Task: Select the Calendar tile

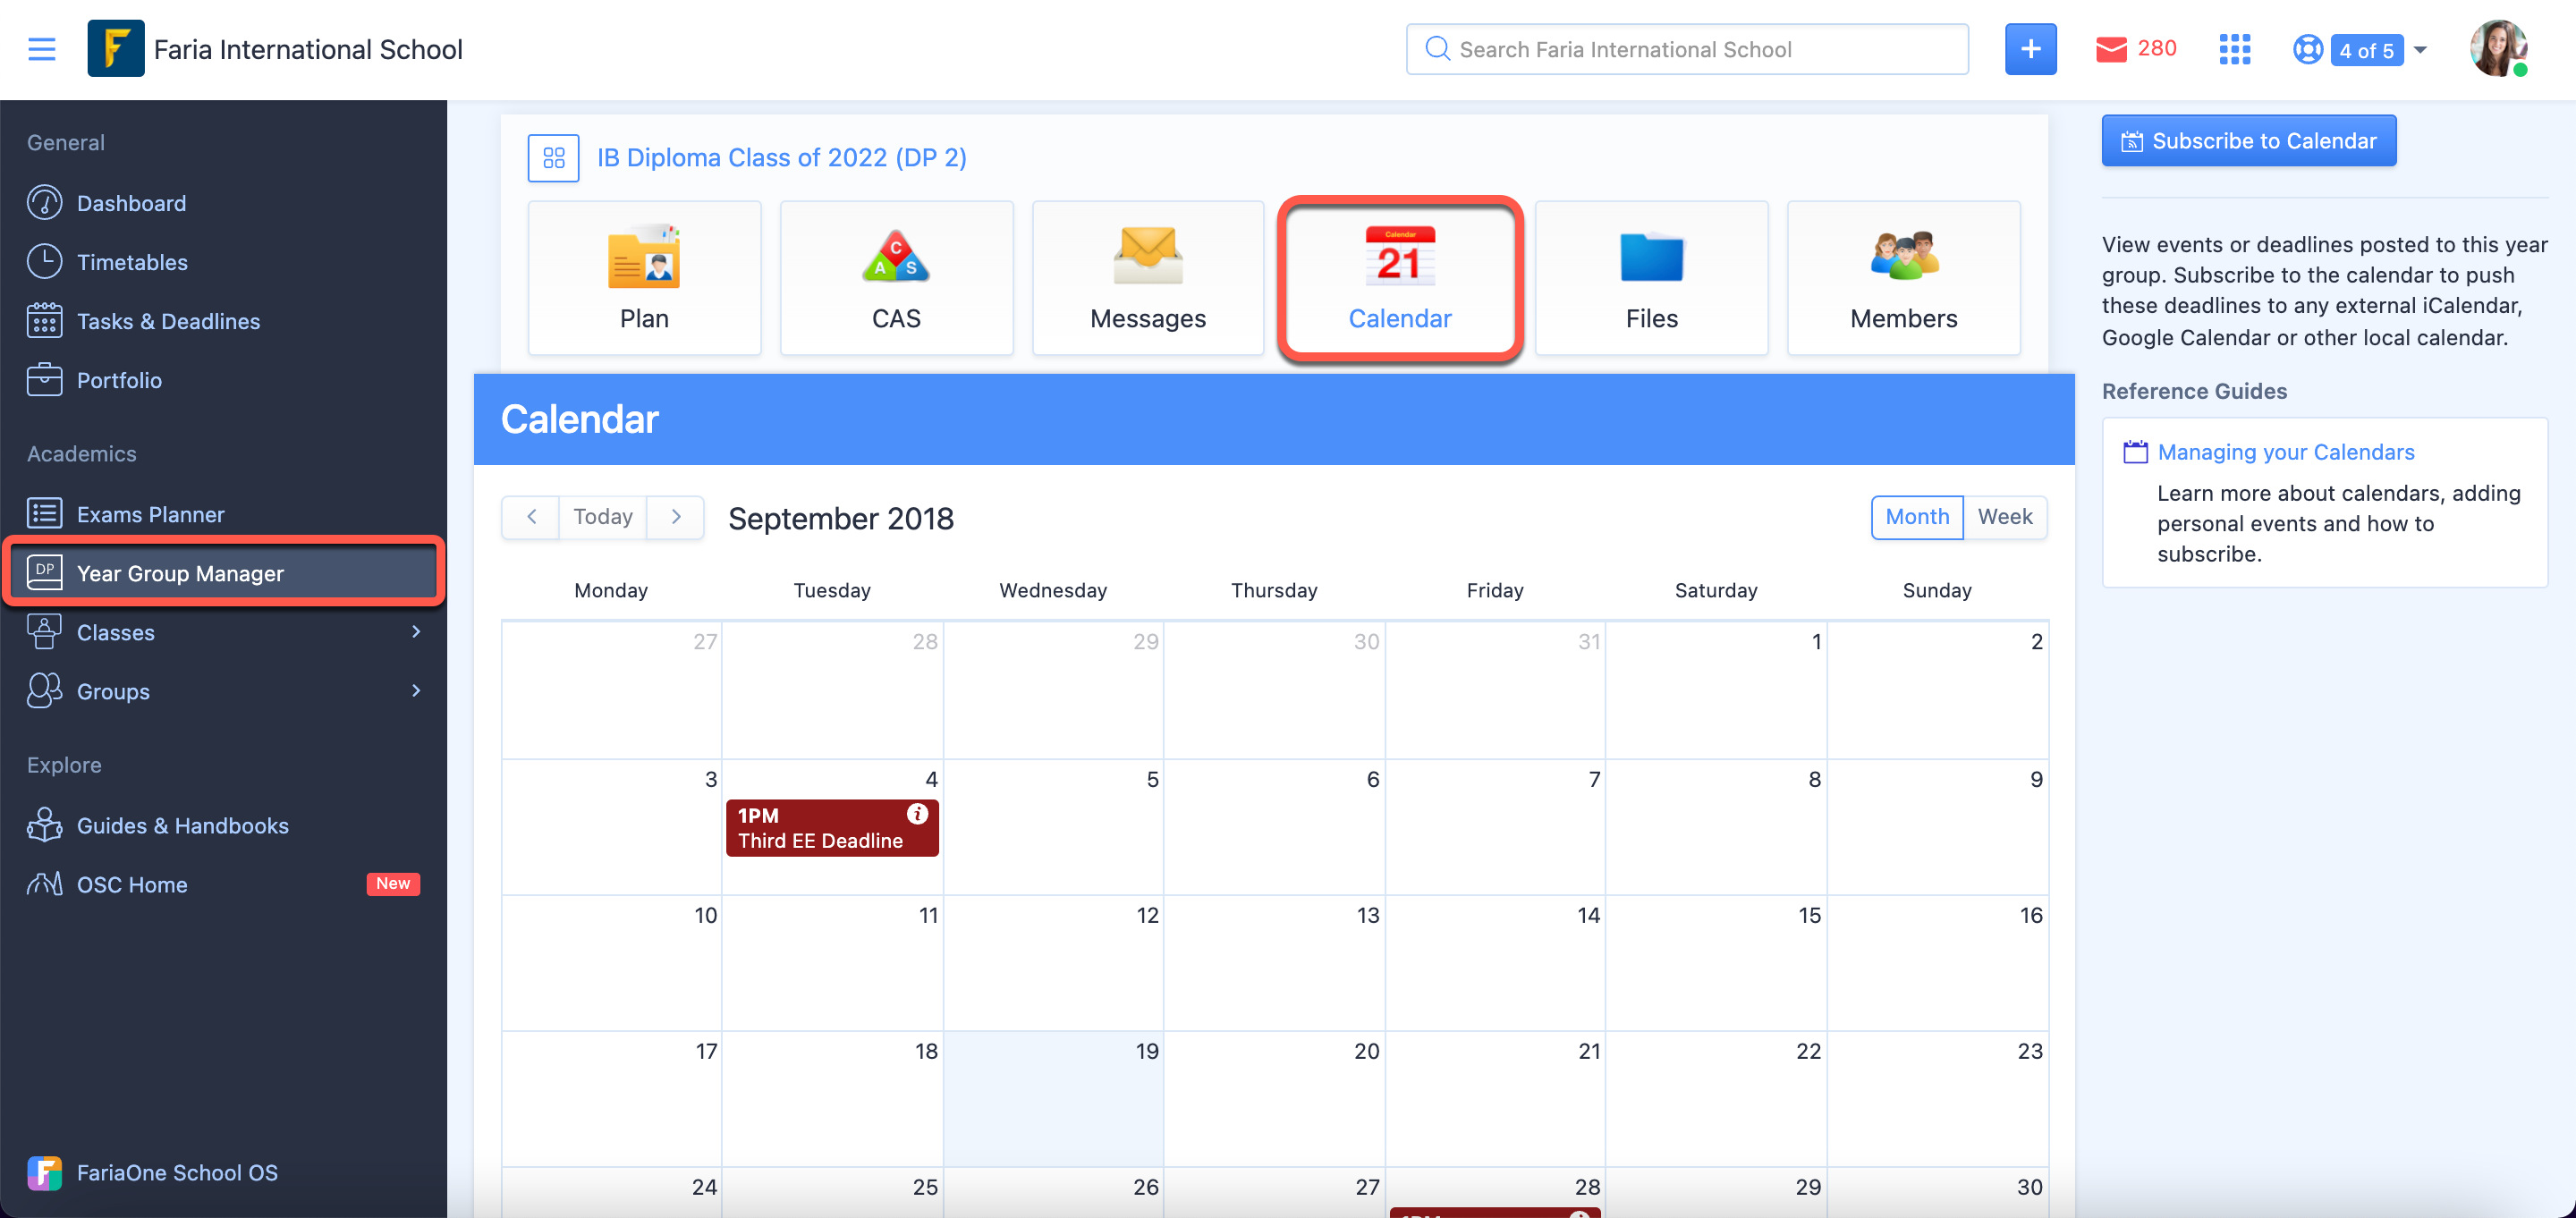Action: 1400,278
